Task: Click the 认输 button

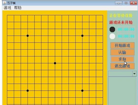Action: click(x=122, y=52)
